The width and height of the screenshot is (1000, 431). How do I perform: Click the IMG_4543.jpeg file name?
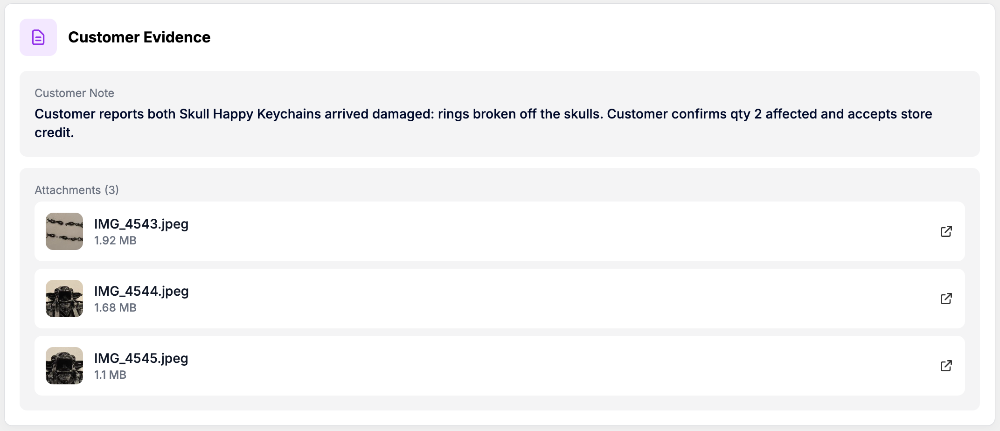tap(141, 224)
